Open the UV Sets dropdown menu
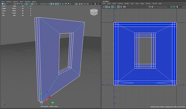Viewport: 186px width, 109px height. (x=154, y=3)
